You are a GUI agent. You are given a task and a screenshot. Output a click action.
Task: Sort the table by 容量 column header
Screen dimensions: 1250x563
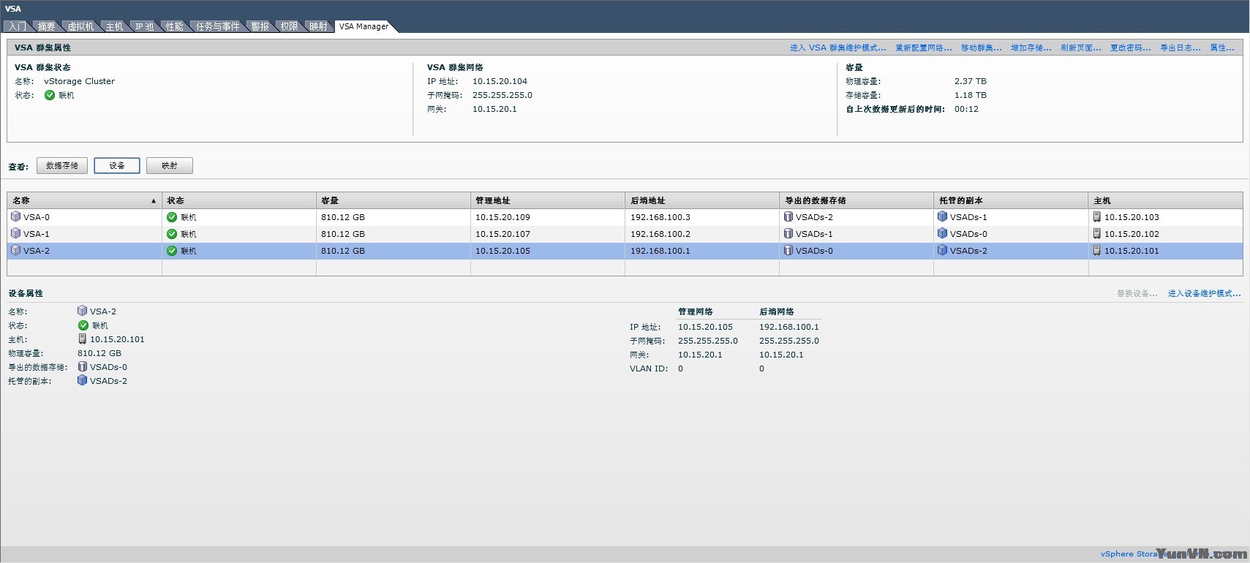(394, 200)
